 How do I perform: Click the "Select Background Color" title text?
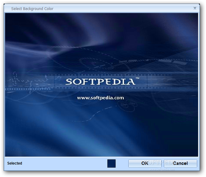pyautogui.click(x=32, y=9)
